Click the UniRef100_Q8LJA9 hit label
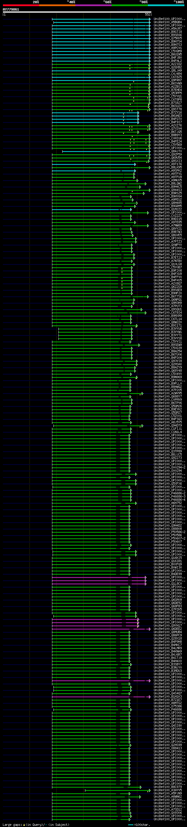Image resolution: width=187 pixels, height=827 pixels. [x=168, y=71]
